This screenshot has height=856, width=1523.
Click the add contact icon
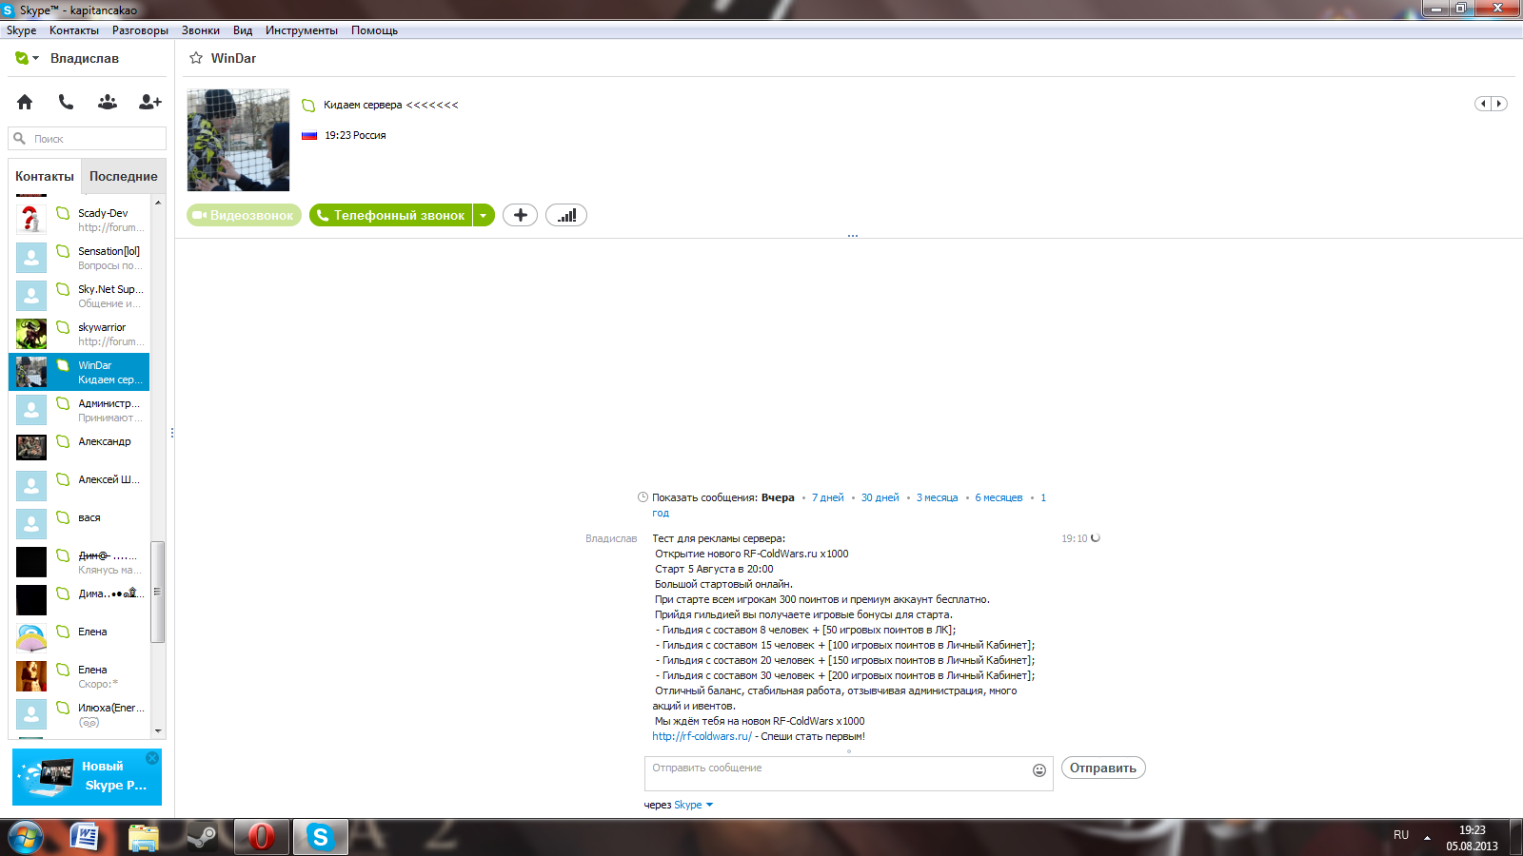pos(149,102)
